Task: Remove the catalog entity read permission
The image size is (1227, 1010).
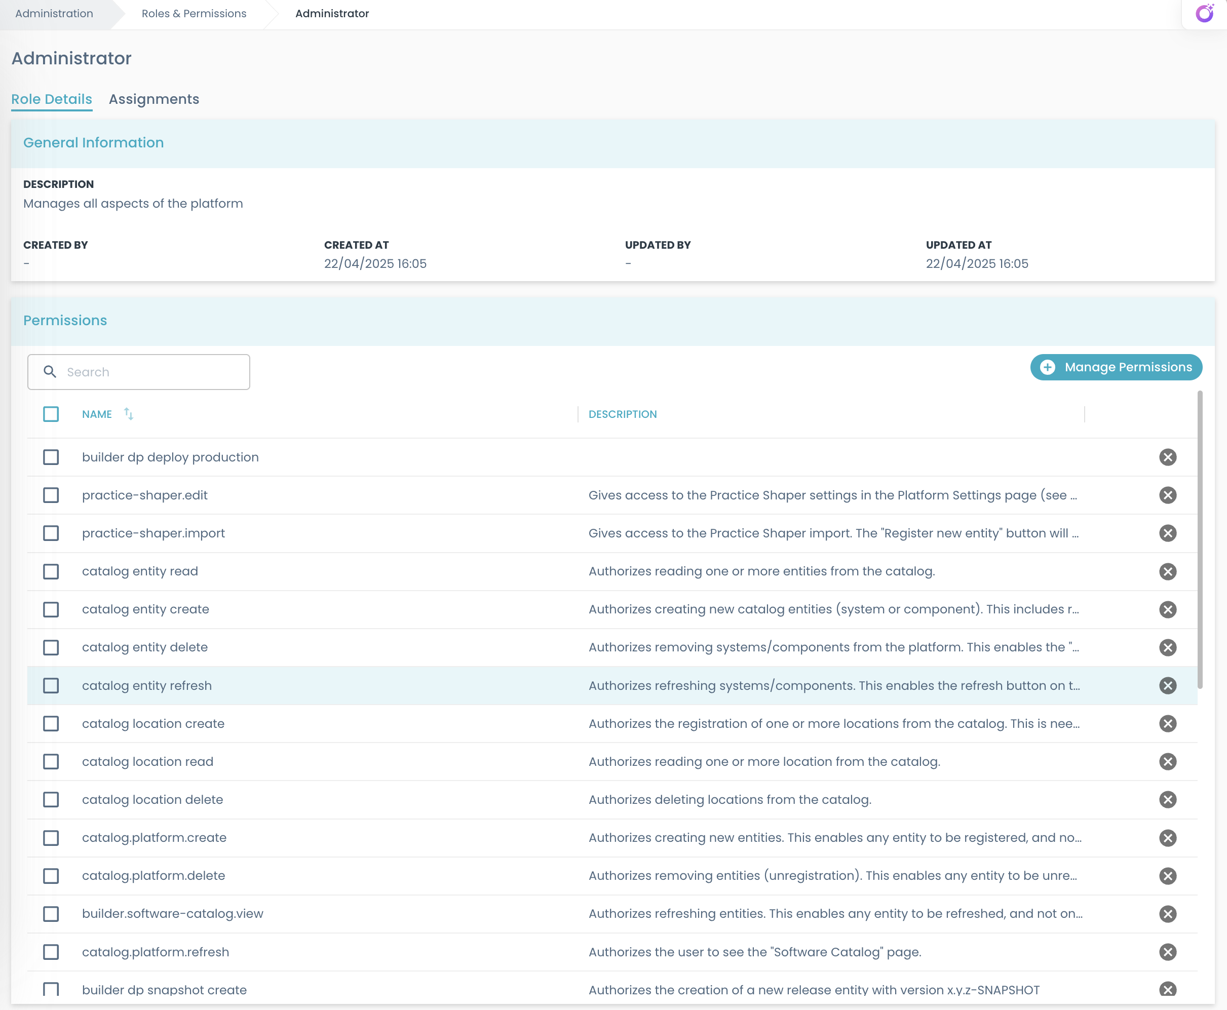Action: click(x=1167, y=571)
